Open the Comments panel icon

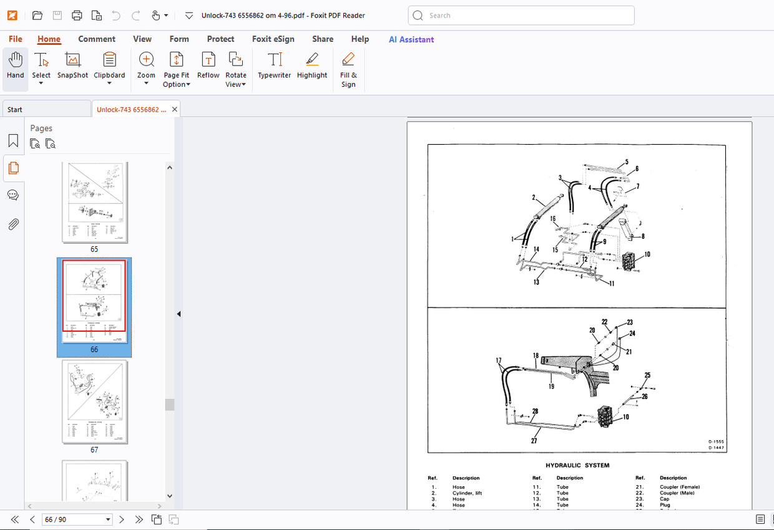tap(13, 195)
